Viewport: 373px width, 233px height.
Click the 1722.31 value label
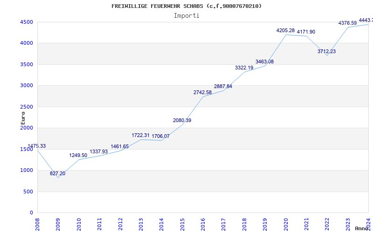pos(140,135)
